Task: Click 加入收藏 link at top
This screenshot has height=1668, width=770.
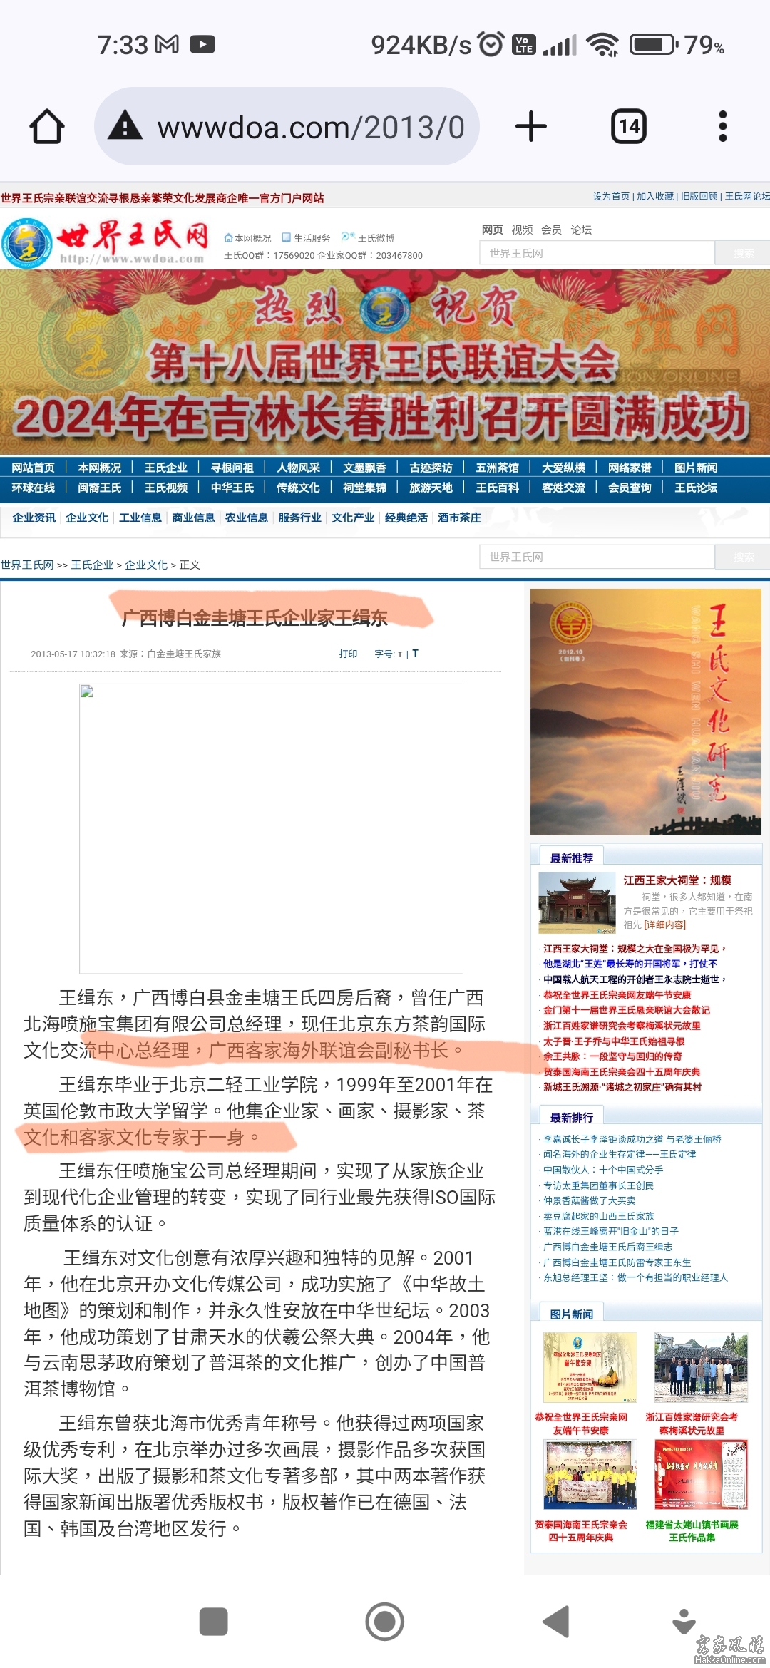Action: [655, 196]
